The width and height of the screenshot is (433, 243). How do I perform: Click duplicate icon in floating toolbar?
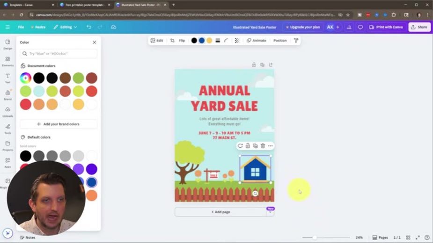tap(255, 146)
